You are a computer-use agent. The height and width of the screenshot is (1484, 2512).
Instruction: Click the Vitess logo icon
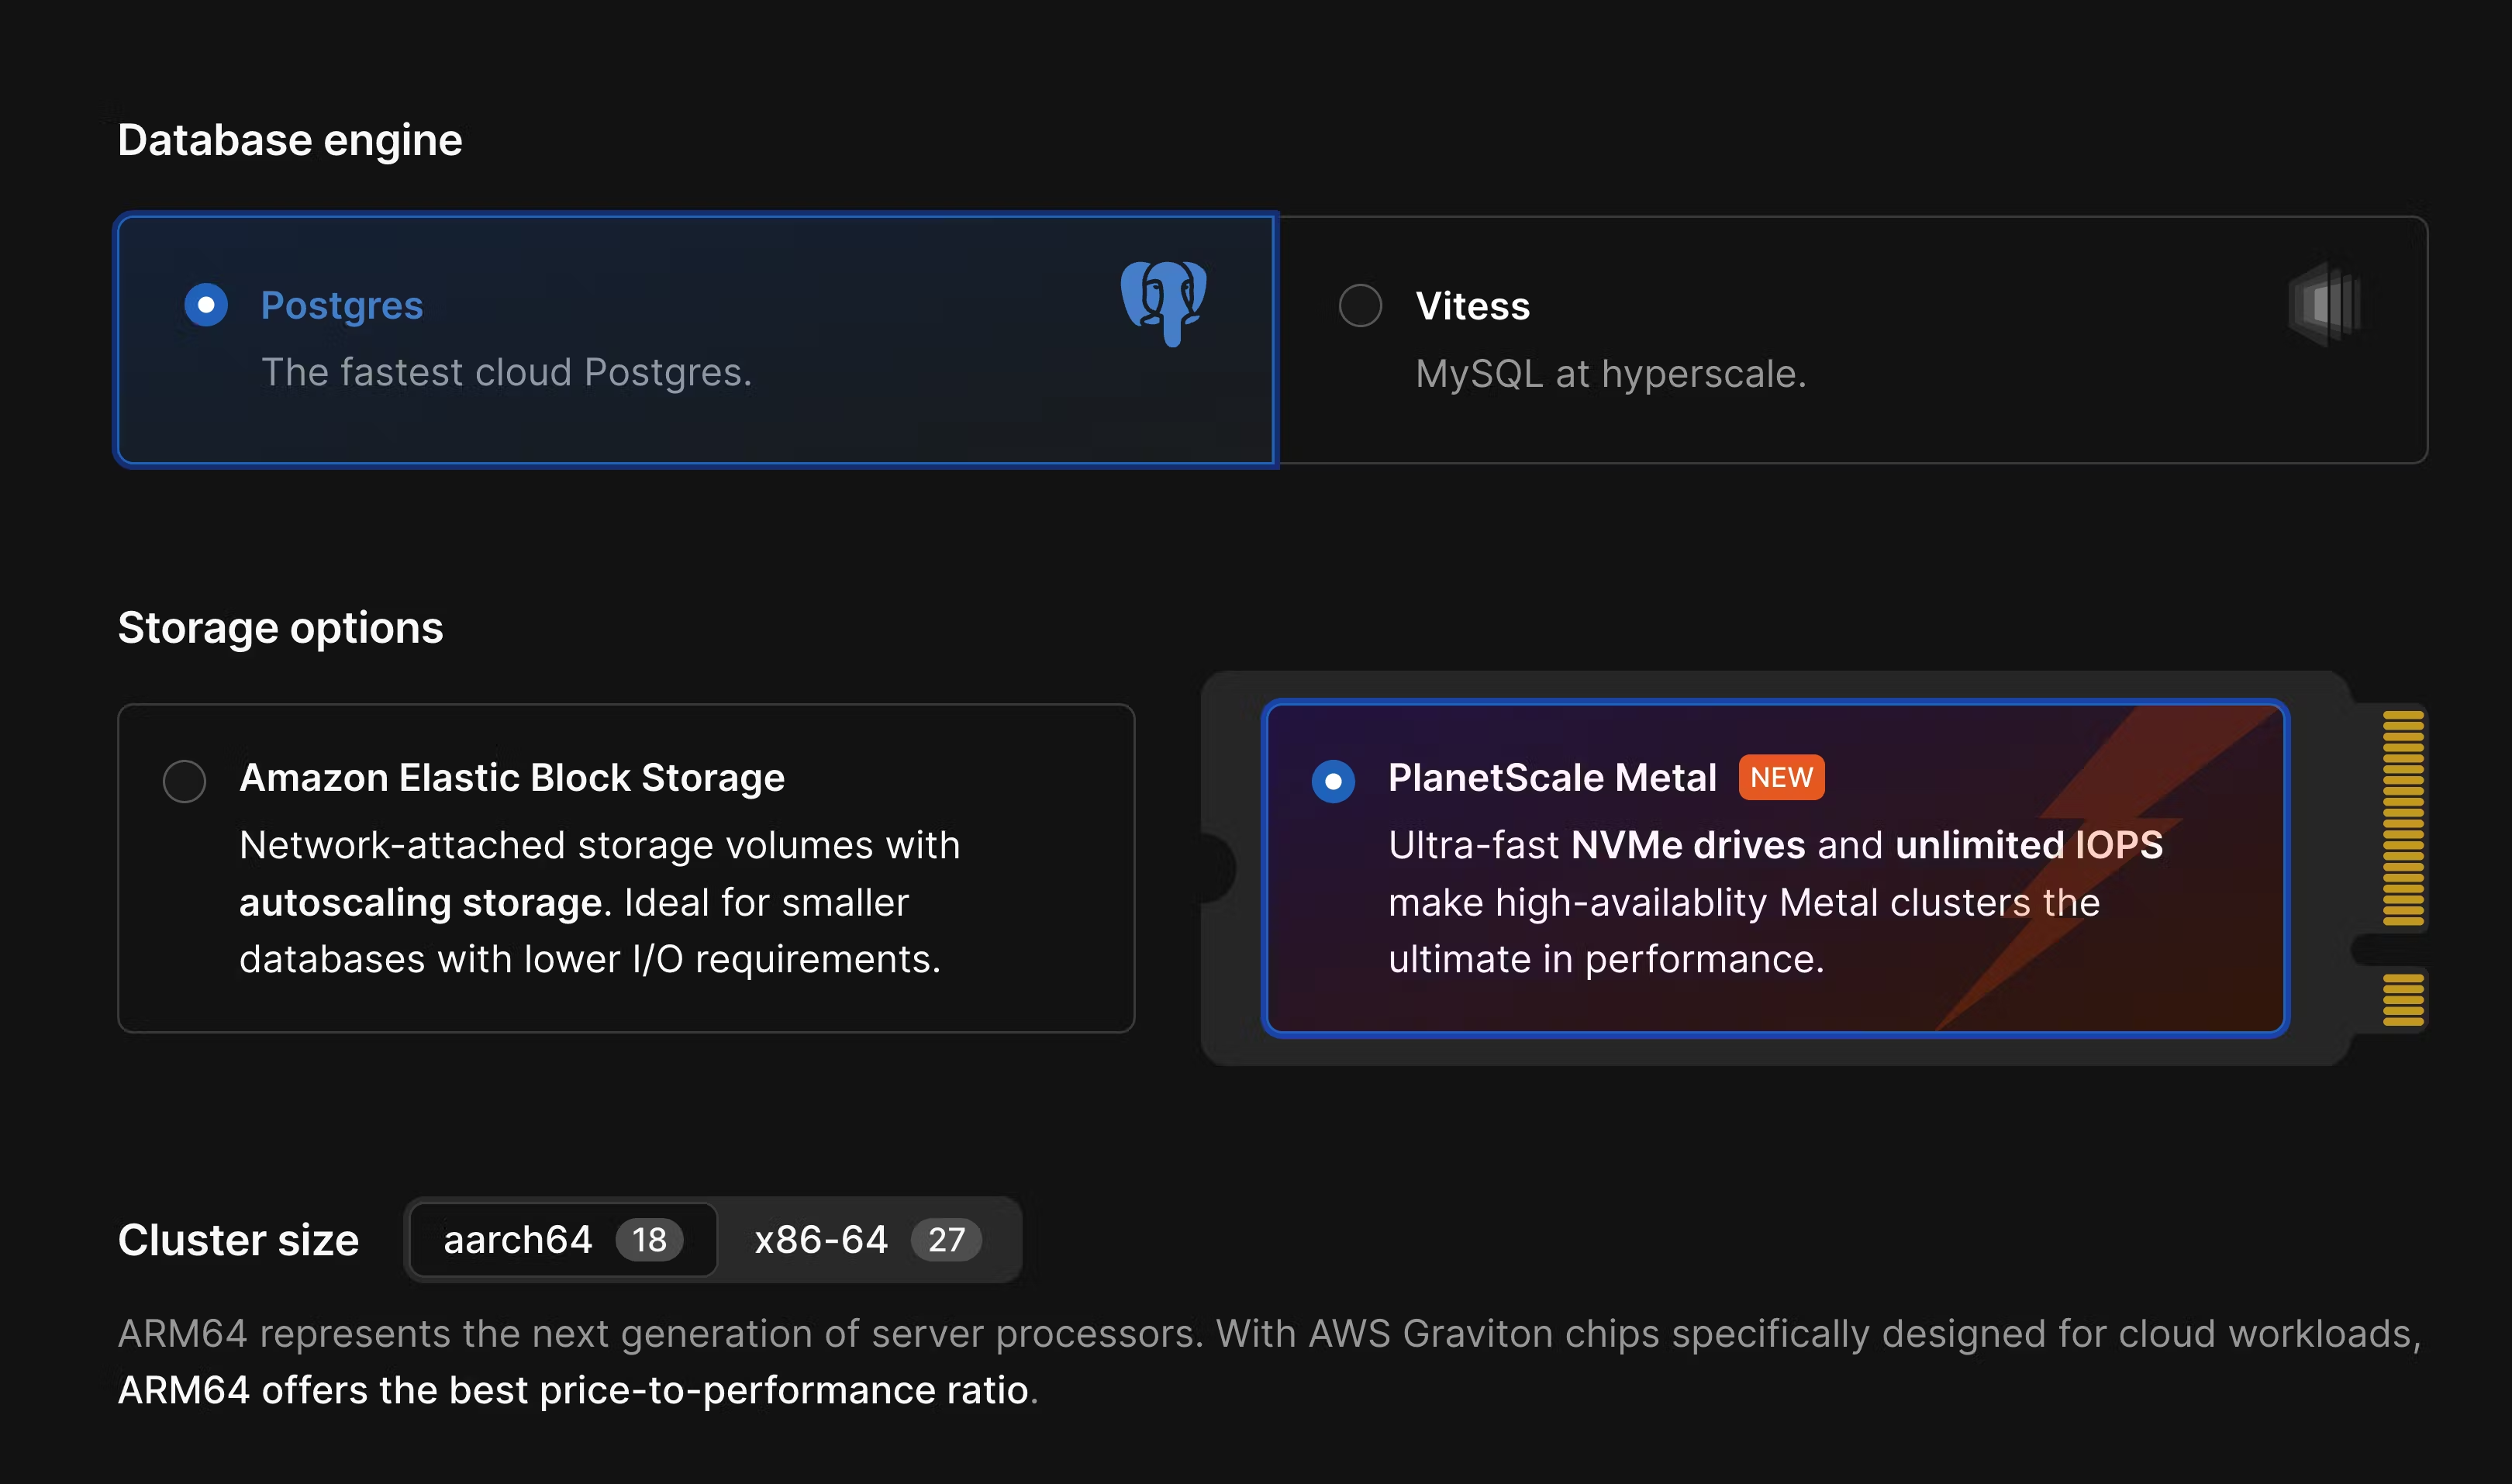2325,303
